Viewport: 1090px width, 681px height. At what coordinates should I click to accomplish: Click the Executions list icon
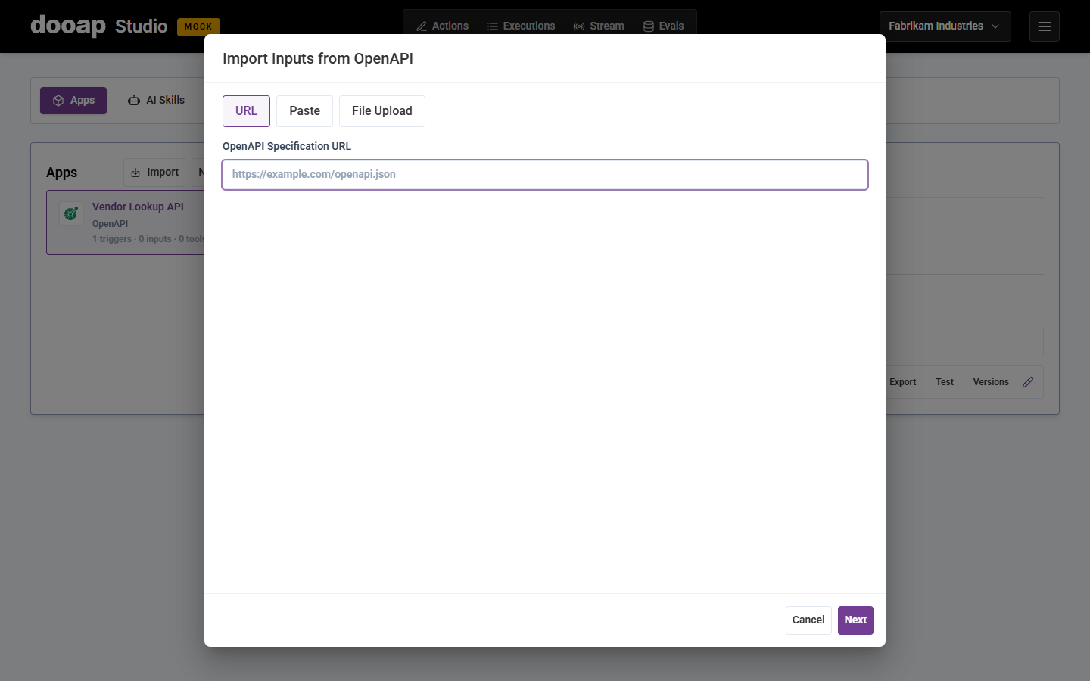(x=493, y=26)
